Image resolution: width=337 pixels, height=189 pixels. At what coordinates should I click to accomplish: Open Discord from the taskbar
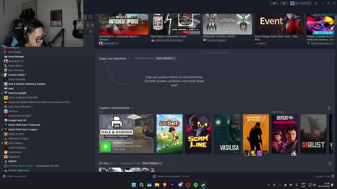[x=180, y=185]
